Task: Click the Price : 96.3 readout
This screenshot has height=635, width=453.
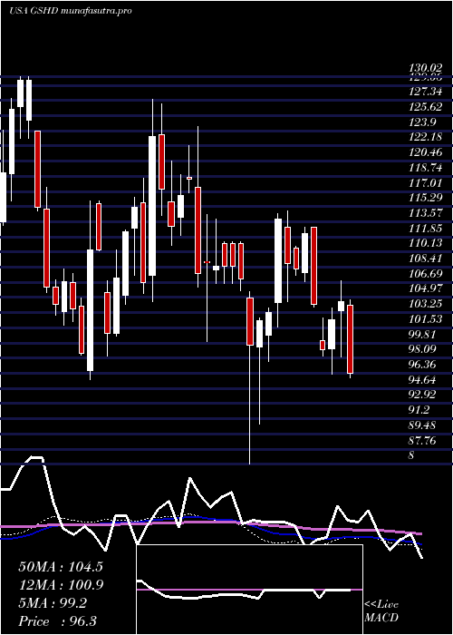Action: pyautogui.click(x=58, y=620)
